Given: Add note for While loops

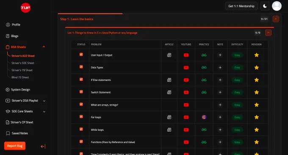Looking at the screenshot, I should pyautogui.click(x=220, y=130).
